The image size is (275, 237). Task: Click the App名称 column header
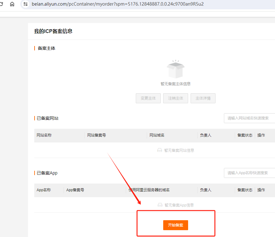[x=44, y=190]
